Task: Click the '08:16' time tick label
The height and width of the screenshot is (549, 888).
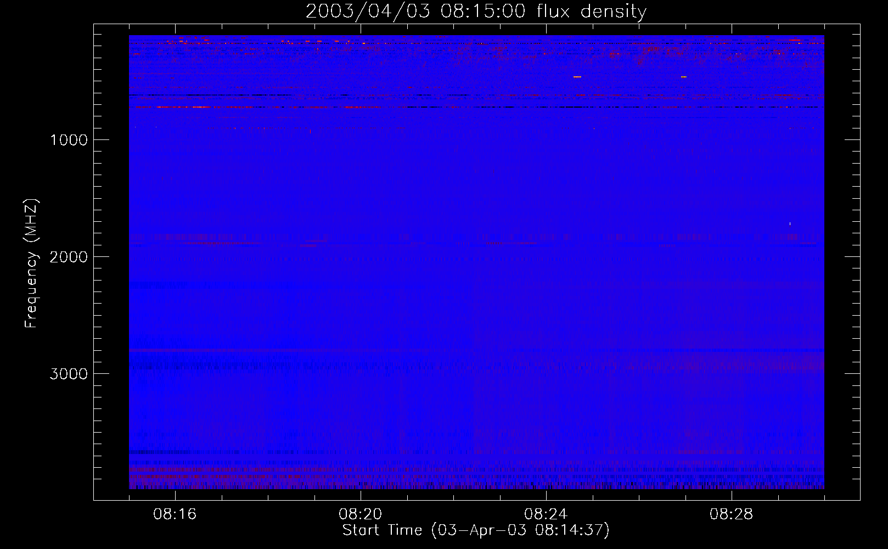Action: (175, 514)
